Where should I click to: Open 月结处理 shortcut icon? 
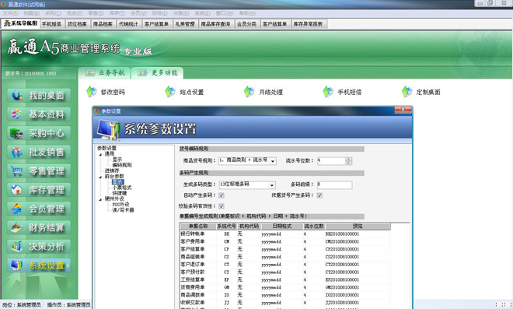[x=250, y=92]
